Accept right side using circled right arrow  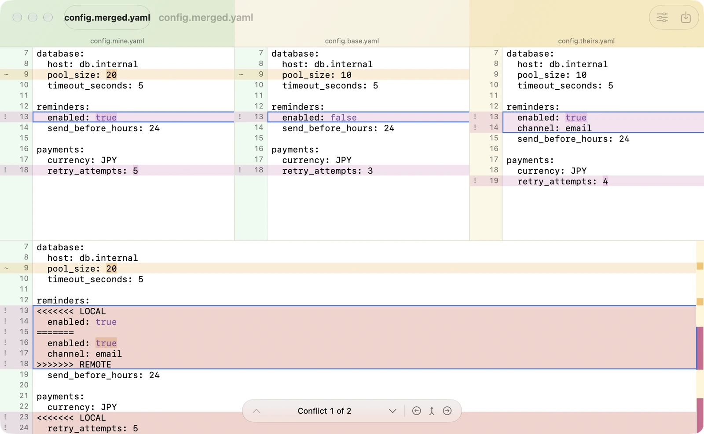point(447,411)
